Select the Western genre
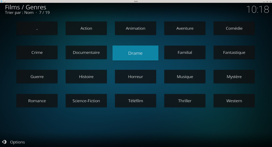The height and width of the screenshot is (147, 272). point(234,101)
